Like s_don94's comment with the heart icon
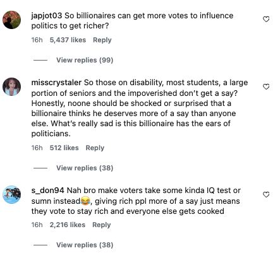Image resolution: width=273 pixels, height=253 pixels. click(x=266, y=195)
